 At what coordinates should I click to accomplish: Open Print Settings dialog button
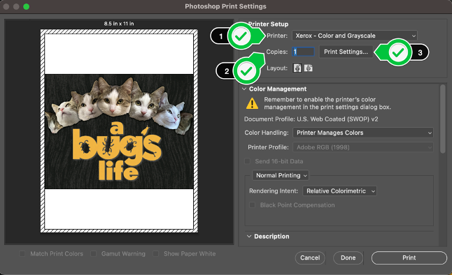pos(346,52)
